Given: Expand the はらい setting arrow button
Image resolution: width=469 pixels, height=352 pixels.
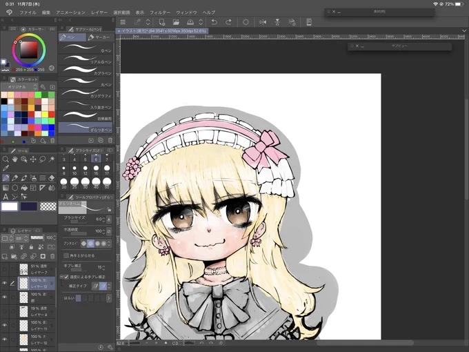Looking at the screenshot, I should click(108, 298).
